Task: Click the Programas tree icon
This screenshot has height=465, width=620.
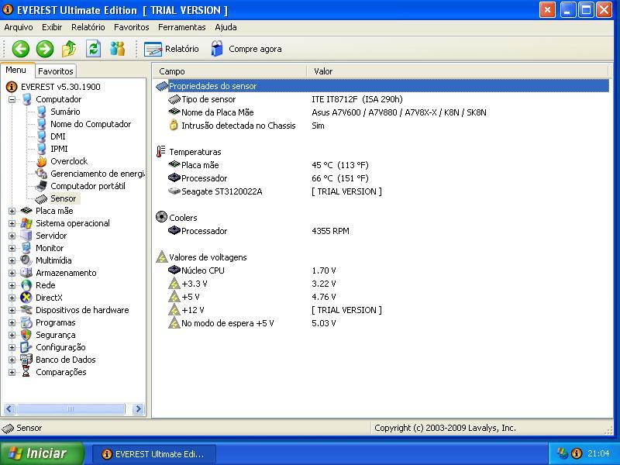Action: click(26, 322)
